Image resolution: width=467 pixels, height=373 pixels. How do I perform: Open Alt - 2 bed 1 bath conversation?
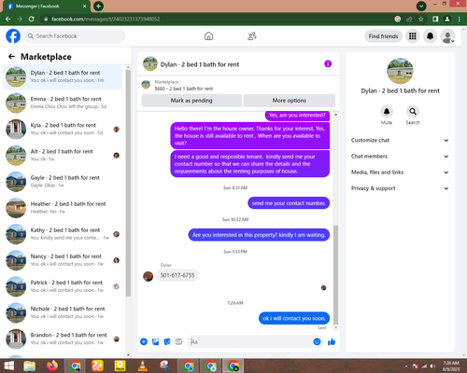pos(63,155)
